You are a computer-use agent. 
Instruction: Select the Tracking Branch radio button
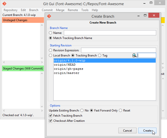click(73, 56)
